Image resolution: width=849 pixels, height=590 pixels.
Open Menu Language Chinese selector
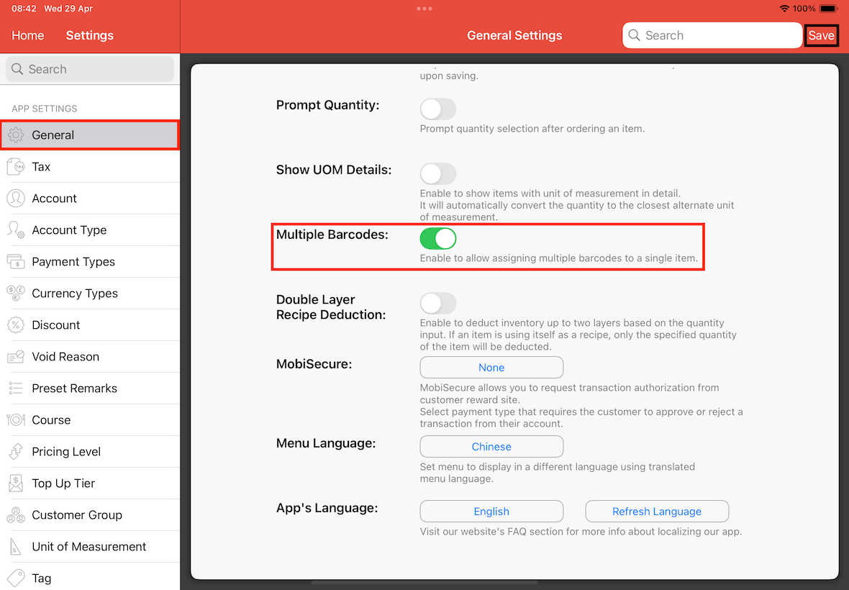pyautogui.click(x=491, y=447)
